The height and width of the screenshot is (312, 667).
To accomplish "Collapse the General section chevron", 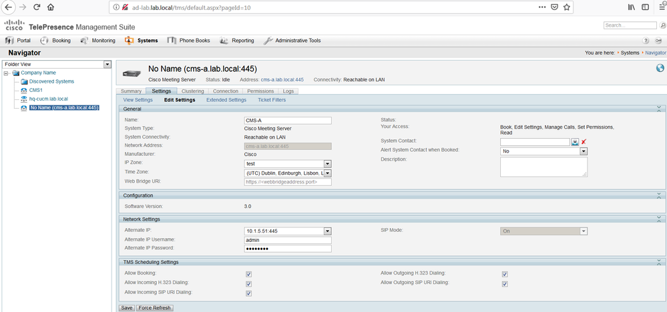I will pyautogui.click(x=659, y=109).
